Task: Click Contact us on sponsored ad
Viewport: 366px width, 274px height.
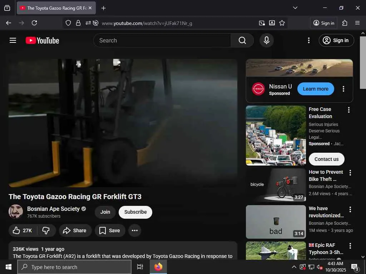Action: (327, 159)
